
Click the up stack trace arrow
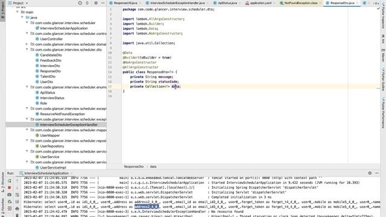coord(17,181)
